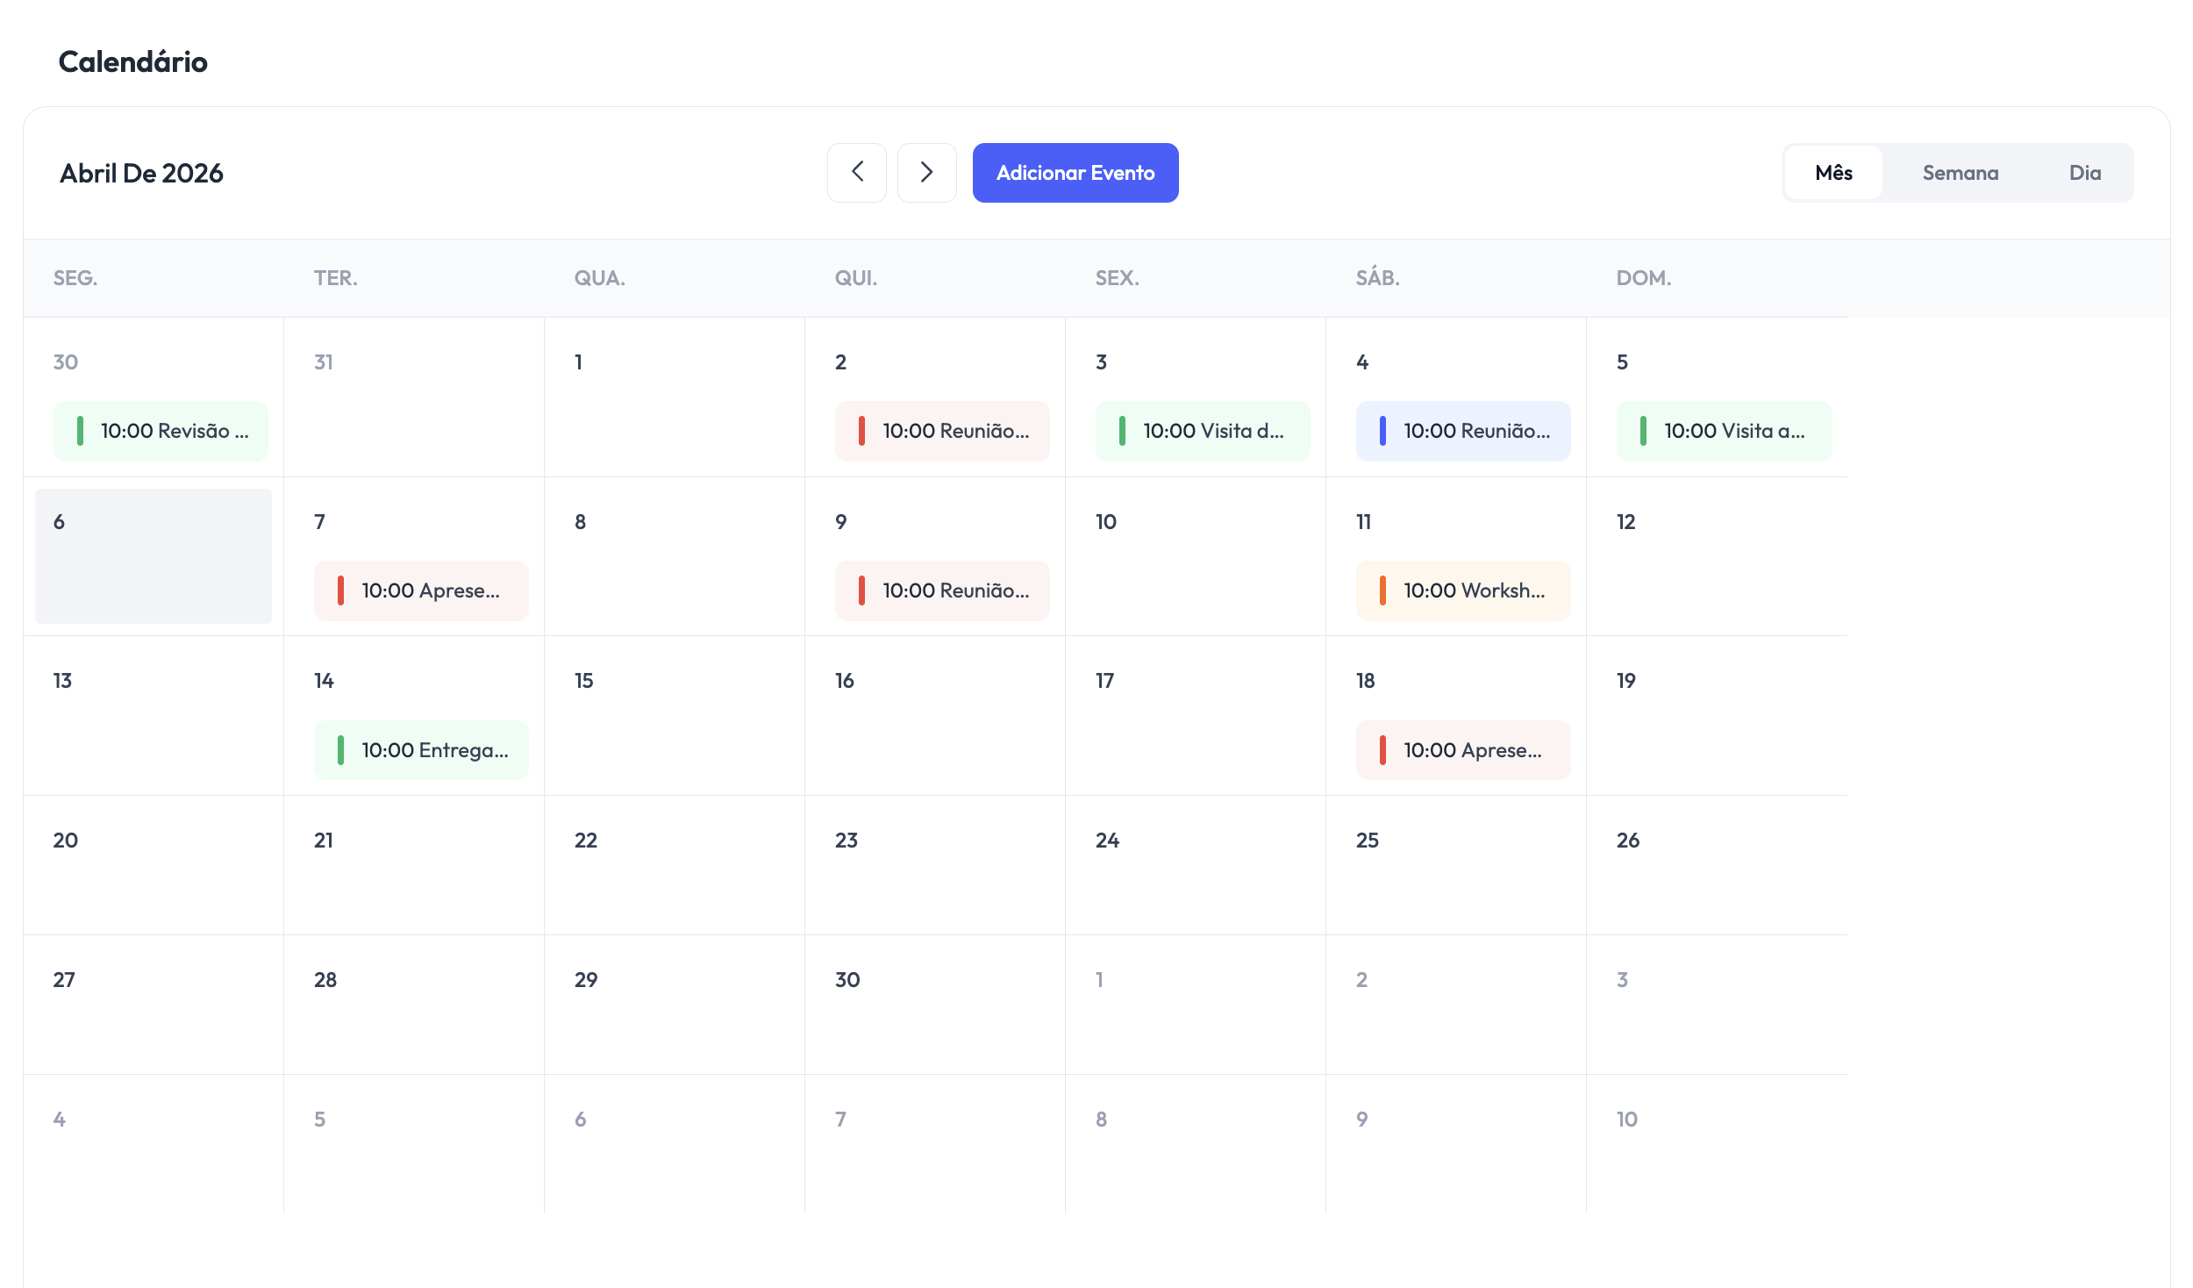Viewport: 2193px width, 1288px height.
Task: Click the blue Reunião event on April 4
Action: 1463,431
